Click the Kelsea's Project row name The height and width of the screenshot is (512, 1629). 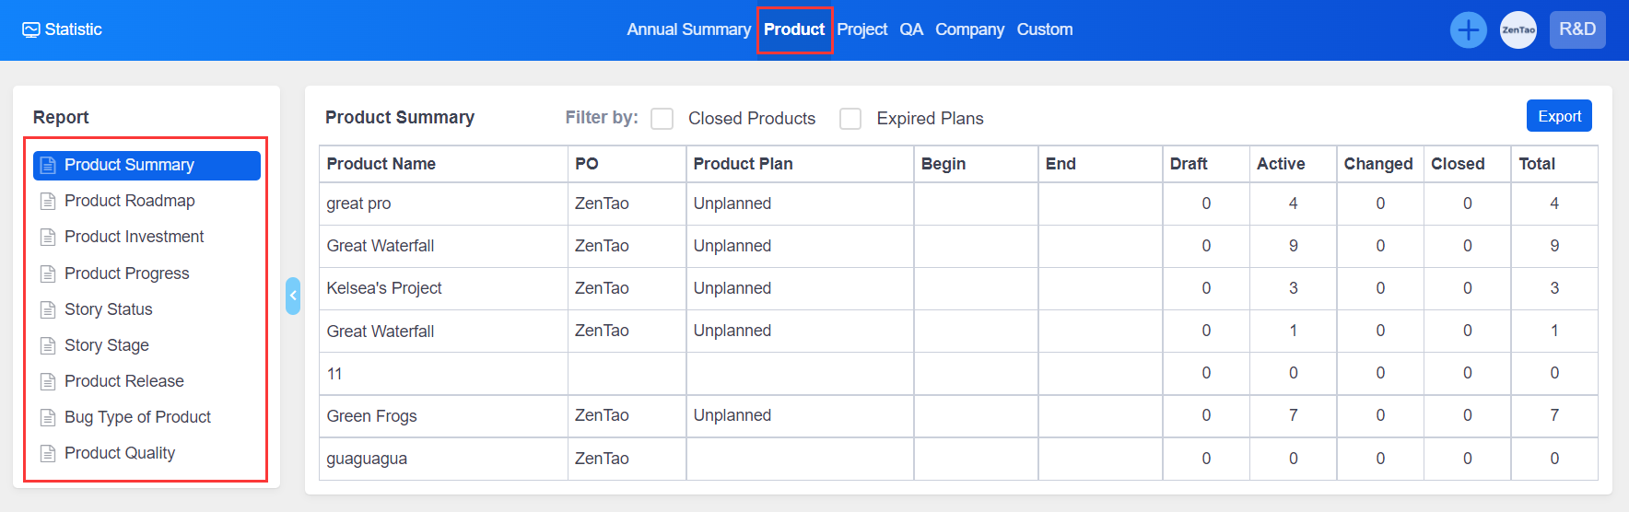coord(383,288)
